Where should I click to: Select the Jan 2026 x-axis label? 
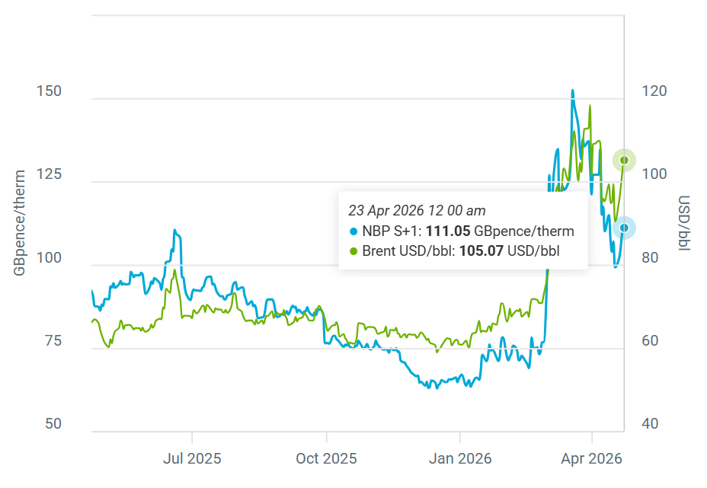point(460,459)
